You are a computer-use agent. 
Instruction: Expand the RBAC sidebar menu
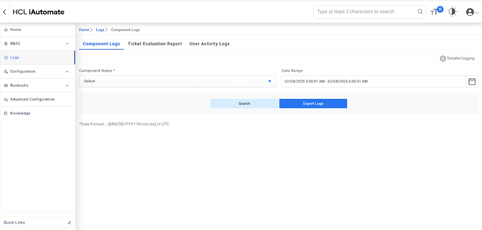[x=67, y=43]
